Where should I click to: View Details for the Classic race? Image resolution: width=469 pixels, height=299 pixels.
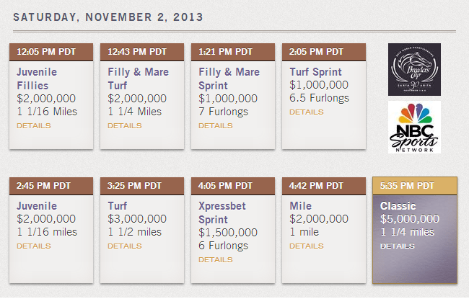pyautogui.click(x=398, y=246)
